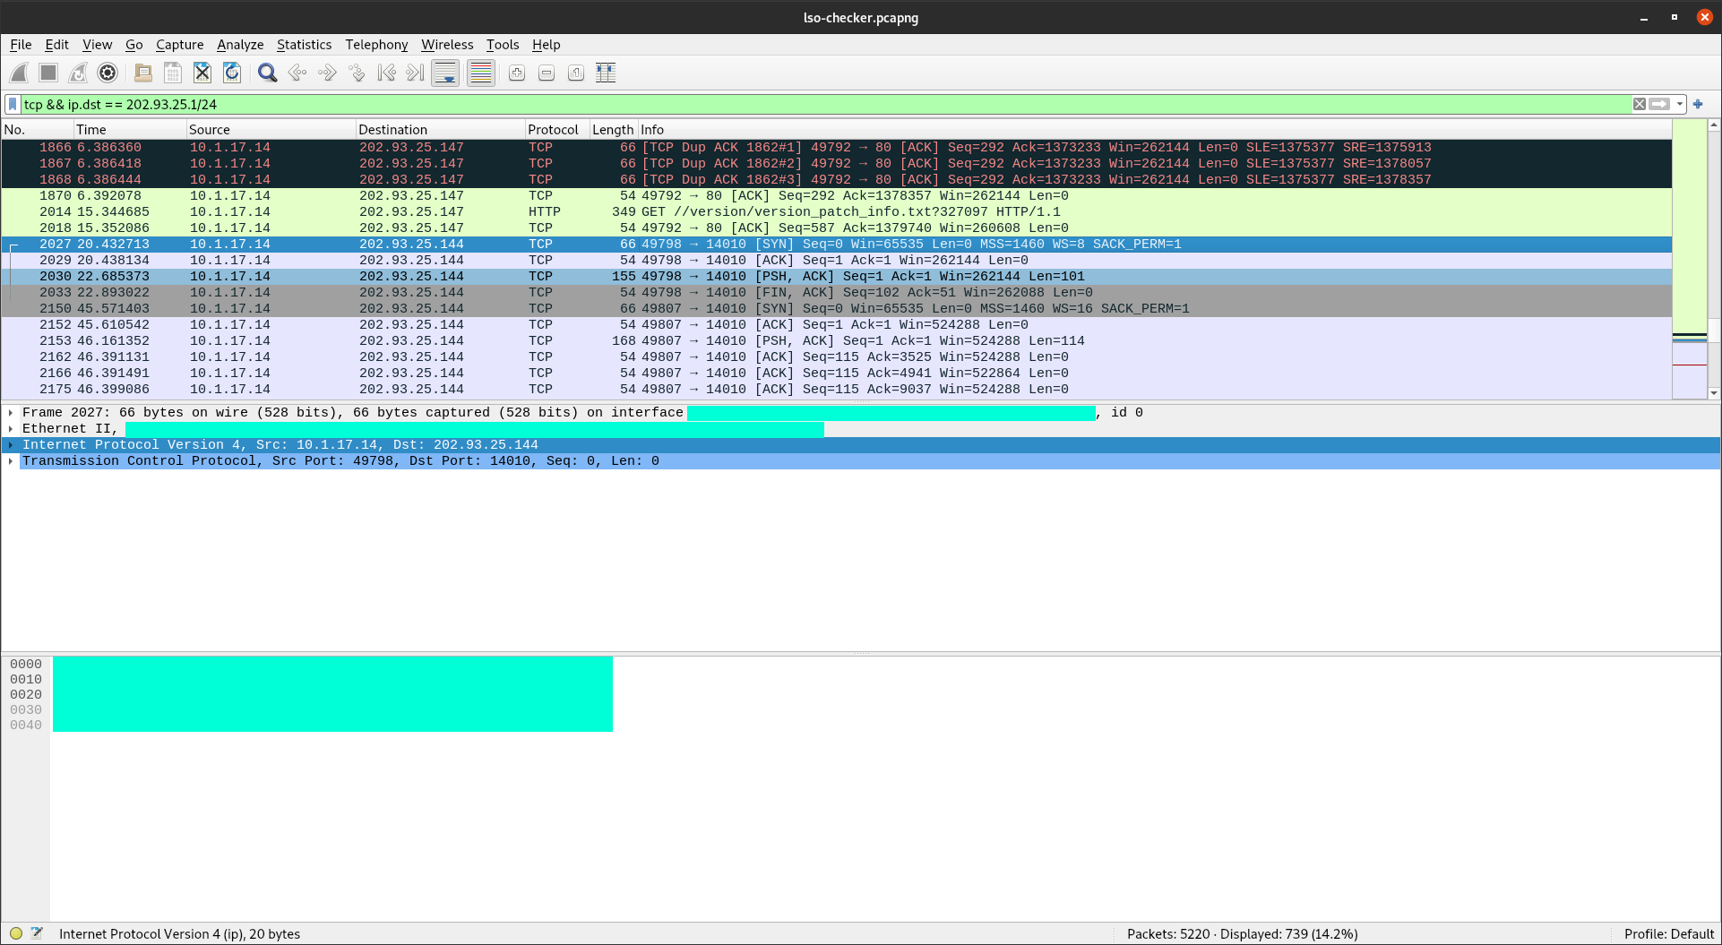Sort packets by Info column
Viewport: 1722px width, 945px height.
pyautogui.click(x=1154, y=130)
